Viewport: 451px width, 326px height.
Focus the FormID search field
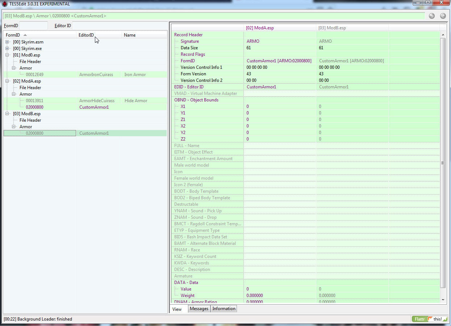33,26
